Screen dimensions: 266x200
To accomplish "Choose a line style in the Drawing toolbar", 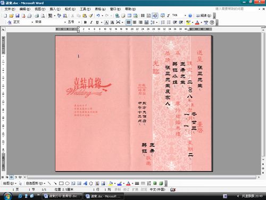I will (137, 183).
